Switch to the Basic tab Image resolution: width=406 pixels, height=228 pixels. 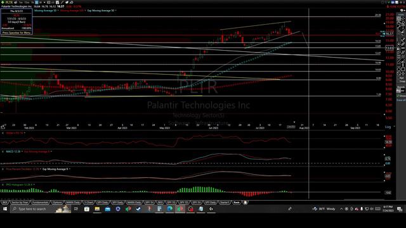click(x=237, y=203)
